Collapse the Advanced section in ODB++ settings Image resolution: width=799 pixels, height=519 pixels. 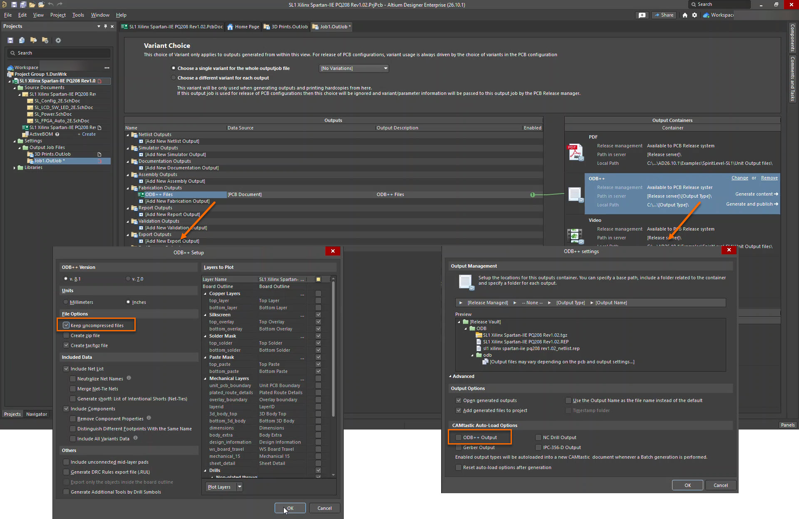point(450,376)
